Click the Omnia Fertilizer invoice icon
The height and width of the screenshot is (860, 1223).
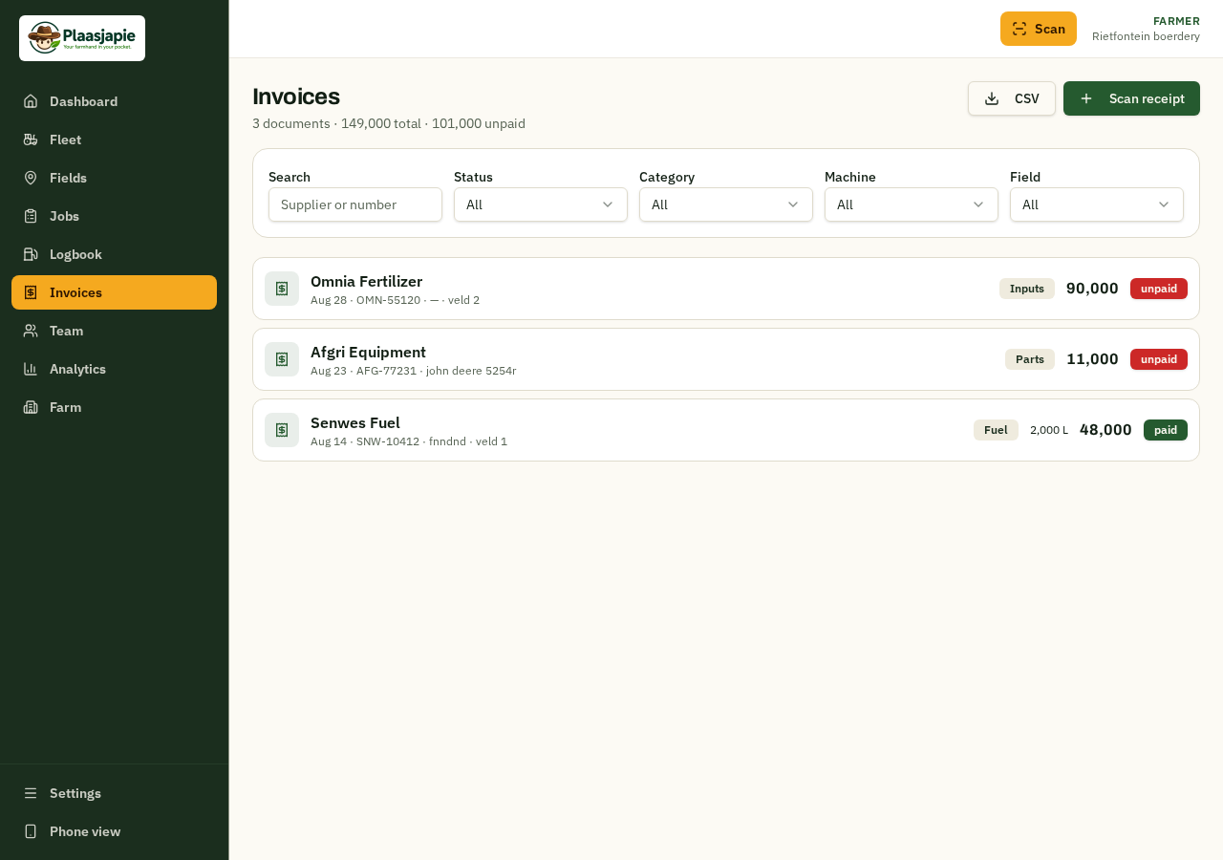pos(282,289)
